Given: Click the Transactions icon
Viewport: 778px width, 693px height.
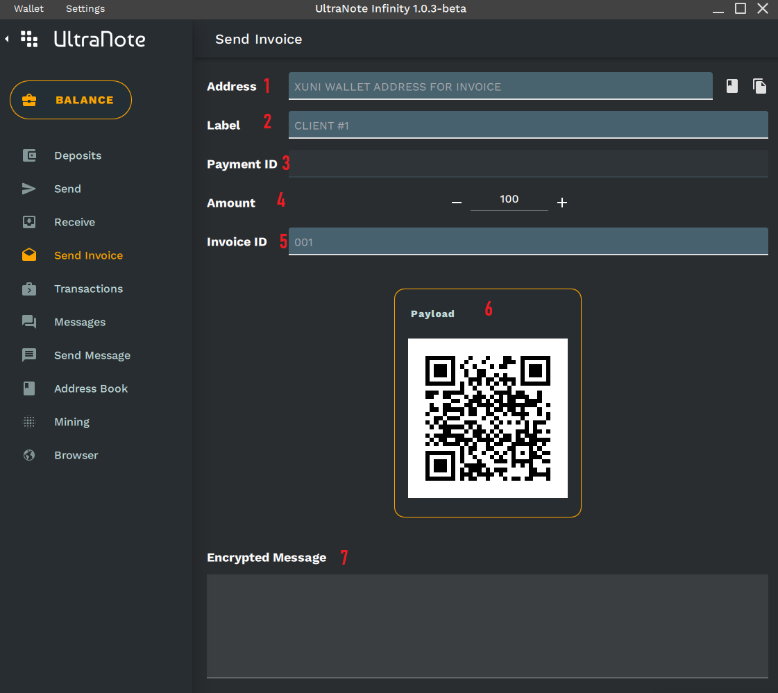Looking at the screenshot, I should coord(29,289).
